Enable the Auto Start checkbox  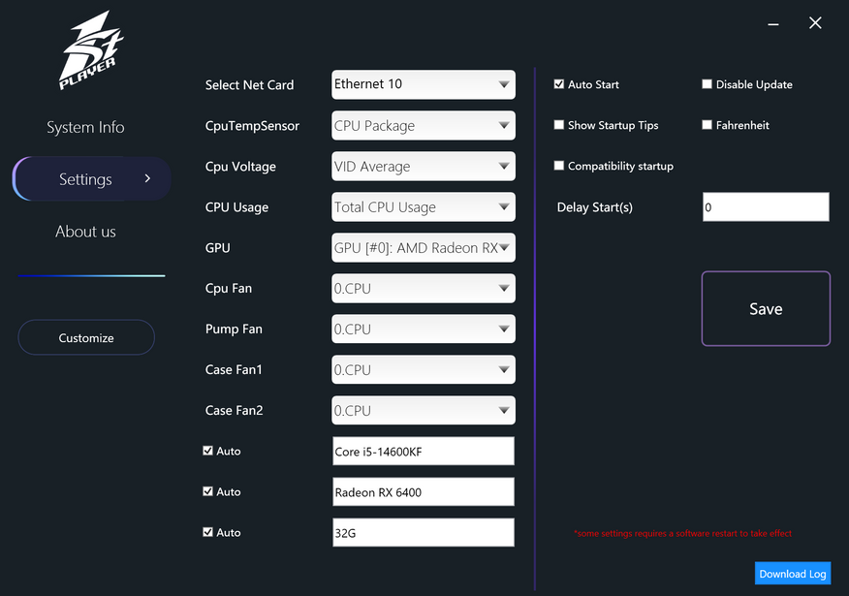559,84
